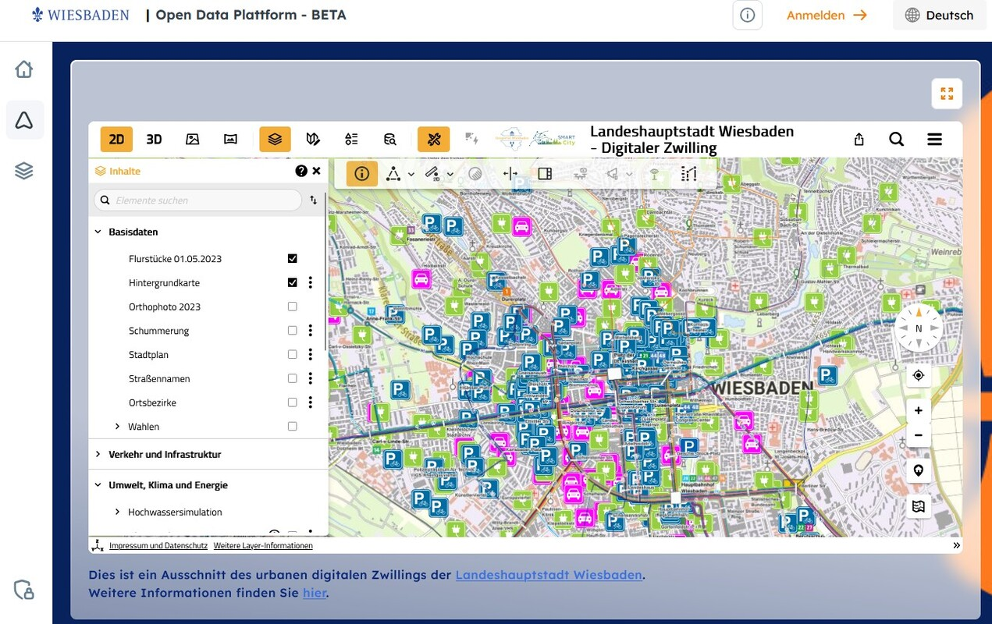Activate the feature info tool
Screen dimensions: 992x624
pyautogui.click(x=361, y=174)
